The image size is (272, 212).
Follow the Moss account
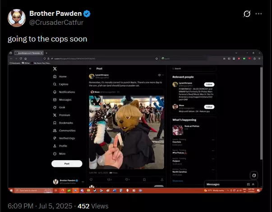coord(209,107)
